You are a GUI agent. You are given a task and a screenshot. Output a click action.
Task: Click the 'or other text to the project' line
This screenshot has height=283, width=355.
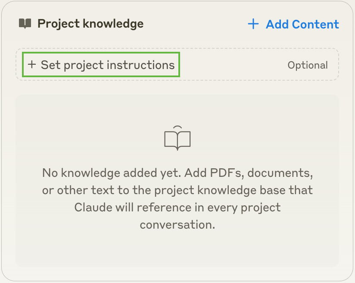tap(118, 190)
